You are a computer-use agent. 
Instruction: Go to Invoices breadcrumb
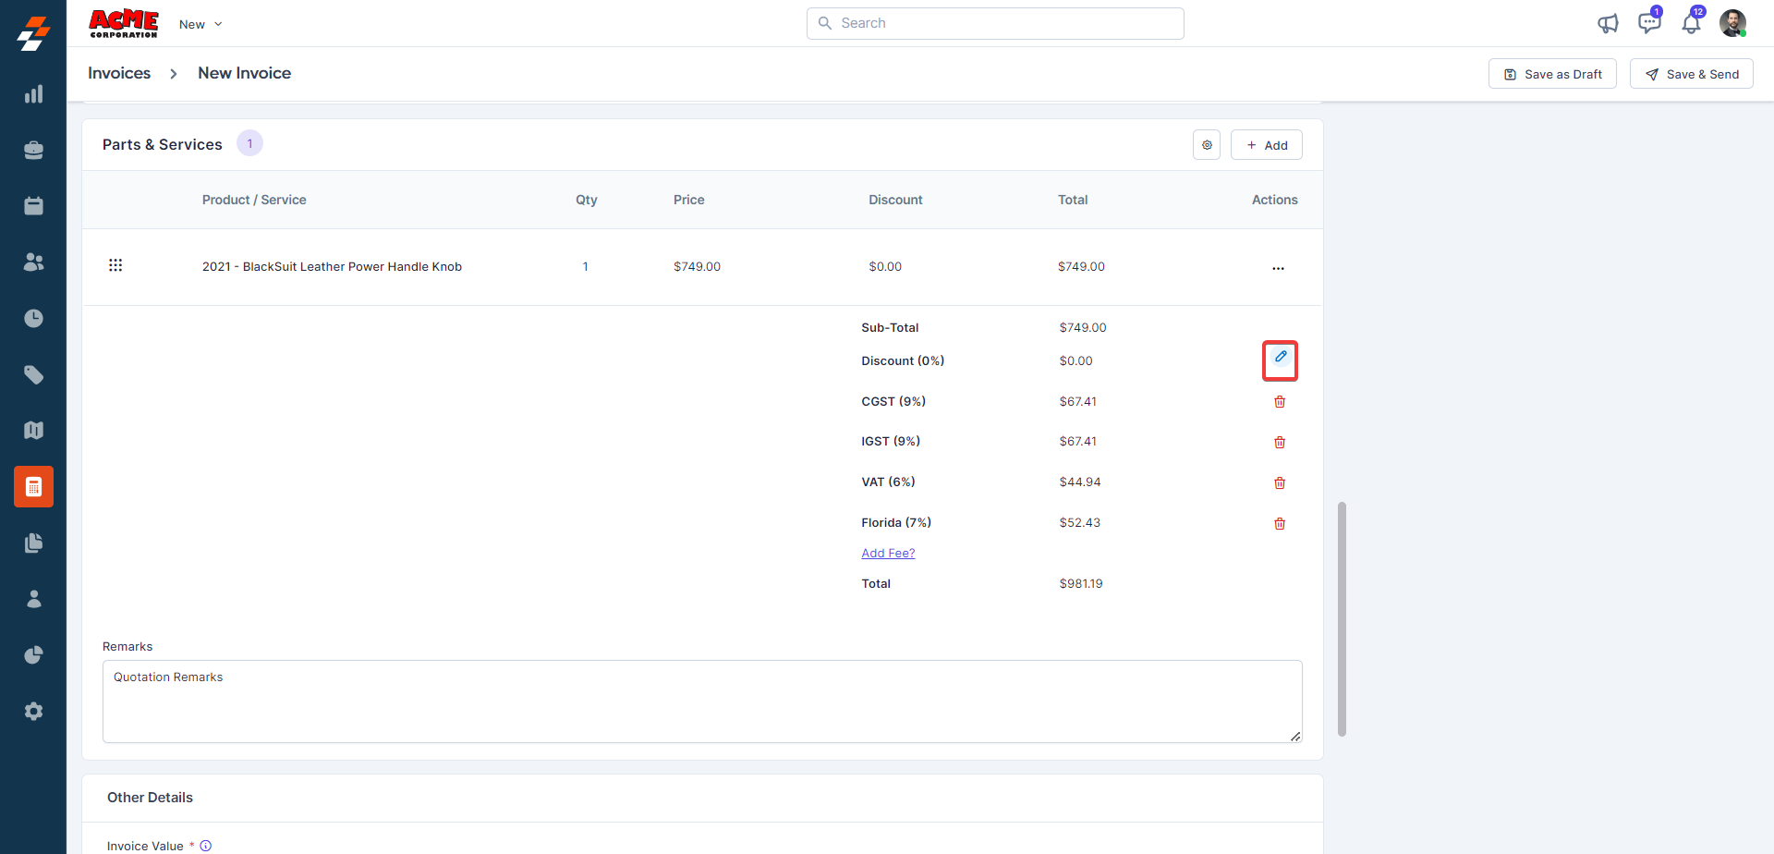tap(119, 73)
